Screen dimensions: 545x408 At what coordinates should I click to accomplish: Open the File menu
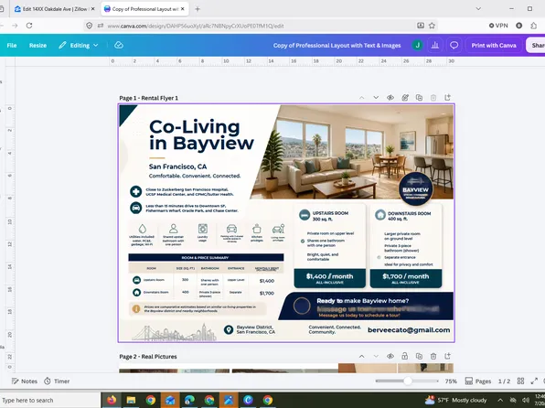[12, 45]
